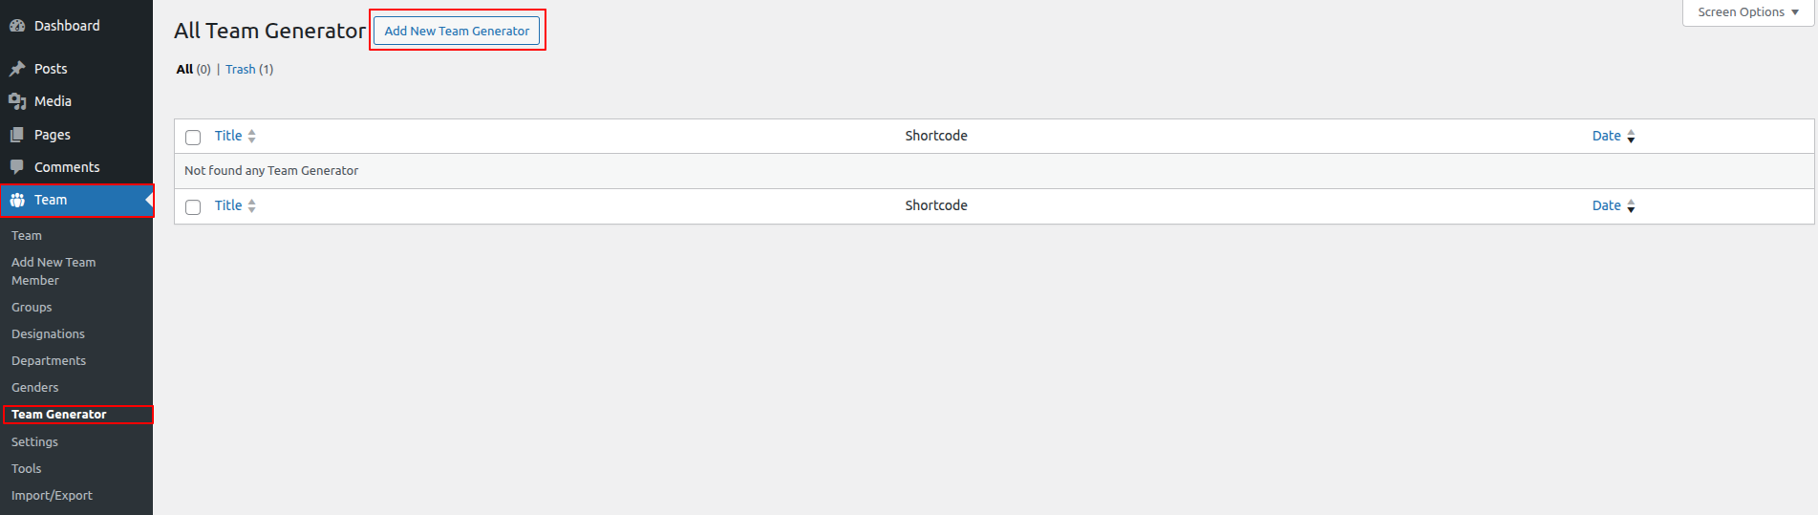Sort by the bottom Title column
The width and height of the screenshot is (1818, 515).
coord(228,205)
